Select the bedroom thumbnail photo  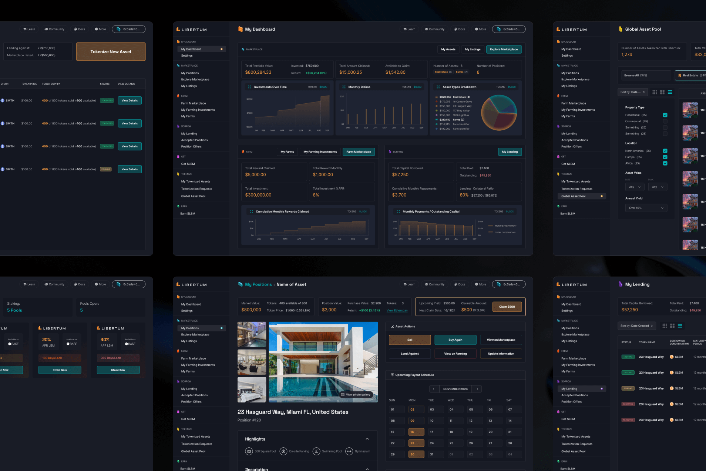(x=252, y=390)
